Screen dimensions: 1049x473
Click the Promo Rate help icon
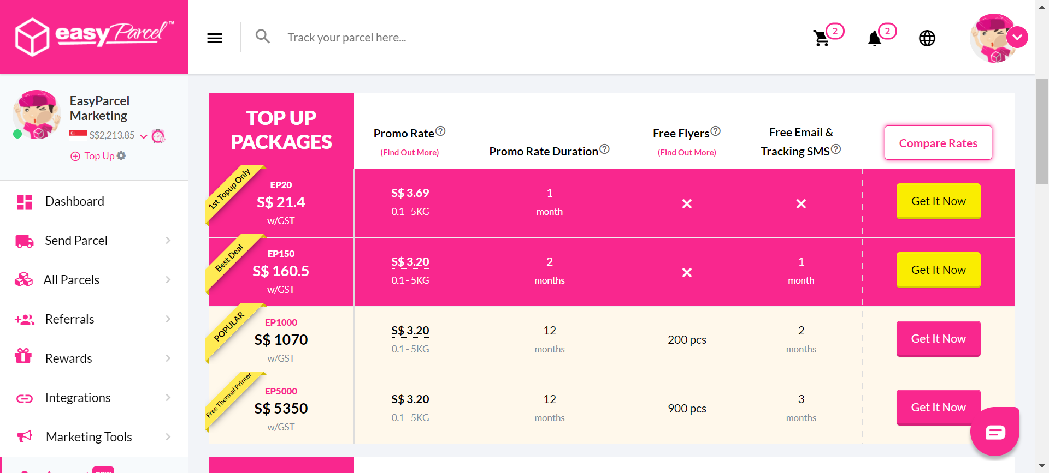tap(440, 131)
